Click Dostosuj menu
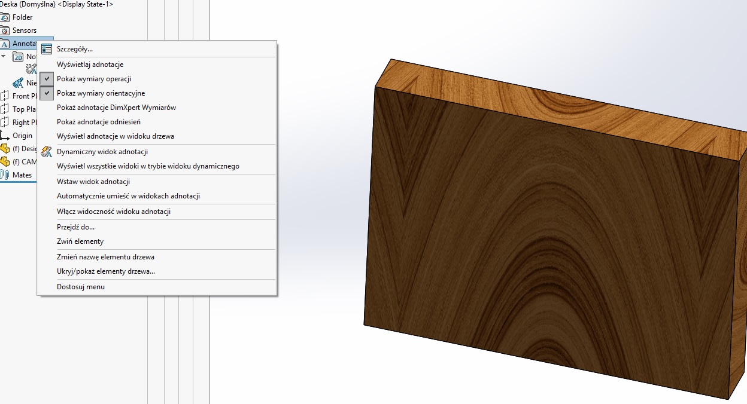 pos(81,287)
